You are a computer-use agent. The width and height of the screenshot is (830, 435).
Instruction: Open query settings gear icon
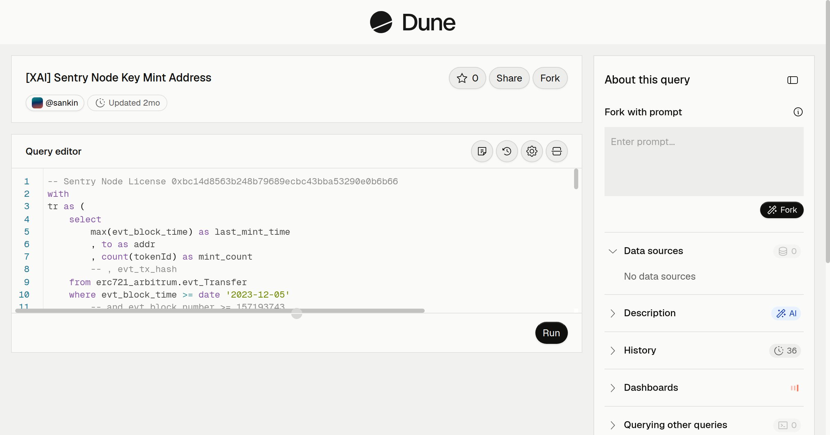click(x=532, y=151)
